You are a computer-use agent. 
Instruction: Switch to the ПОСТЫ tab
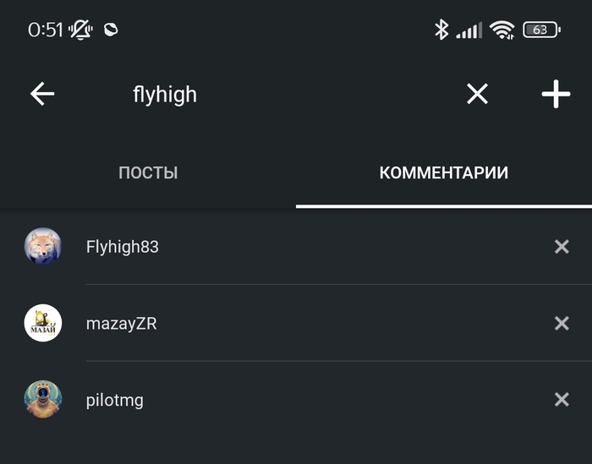click(x=148, y=173)
